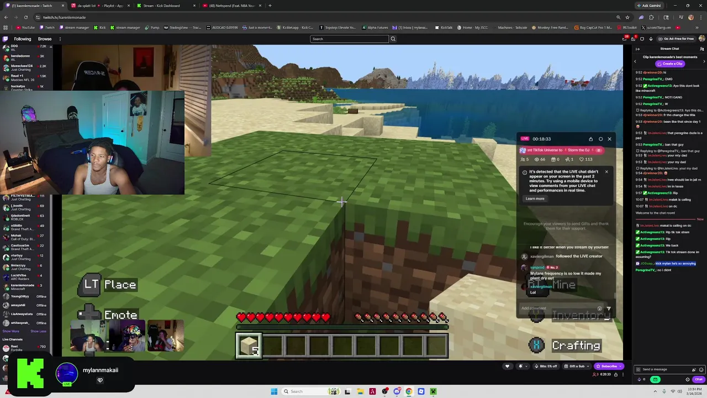Click the Twitch logo home icon

click(5, 39)
